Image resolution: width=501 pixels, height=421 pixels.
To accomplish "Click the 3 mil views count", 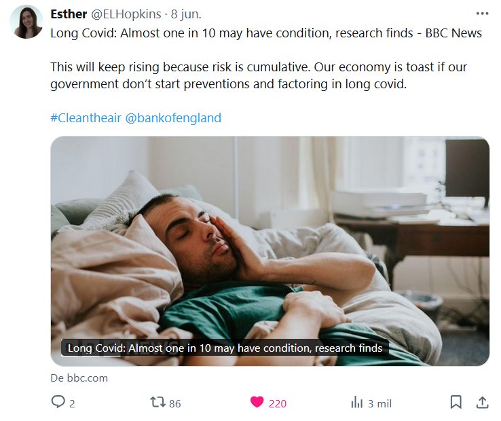I will 379,403.
